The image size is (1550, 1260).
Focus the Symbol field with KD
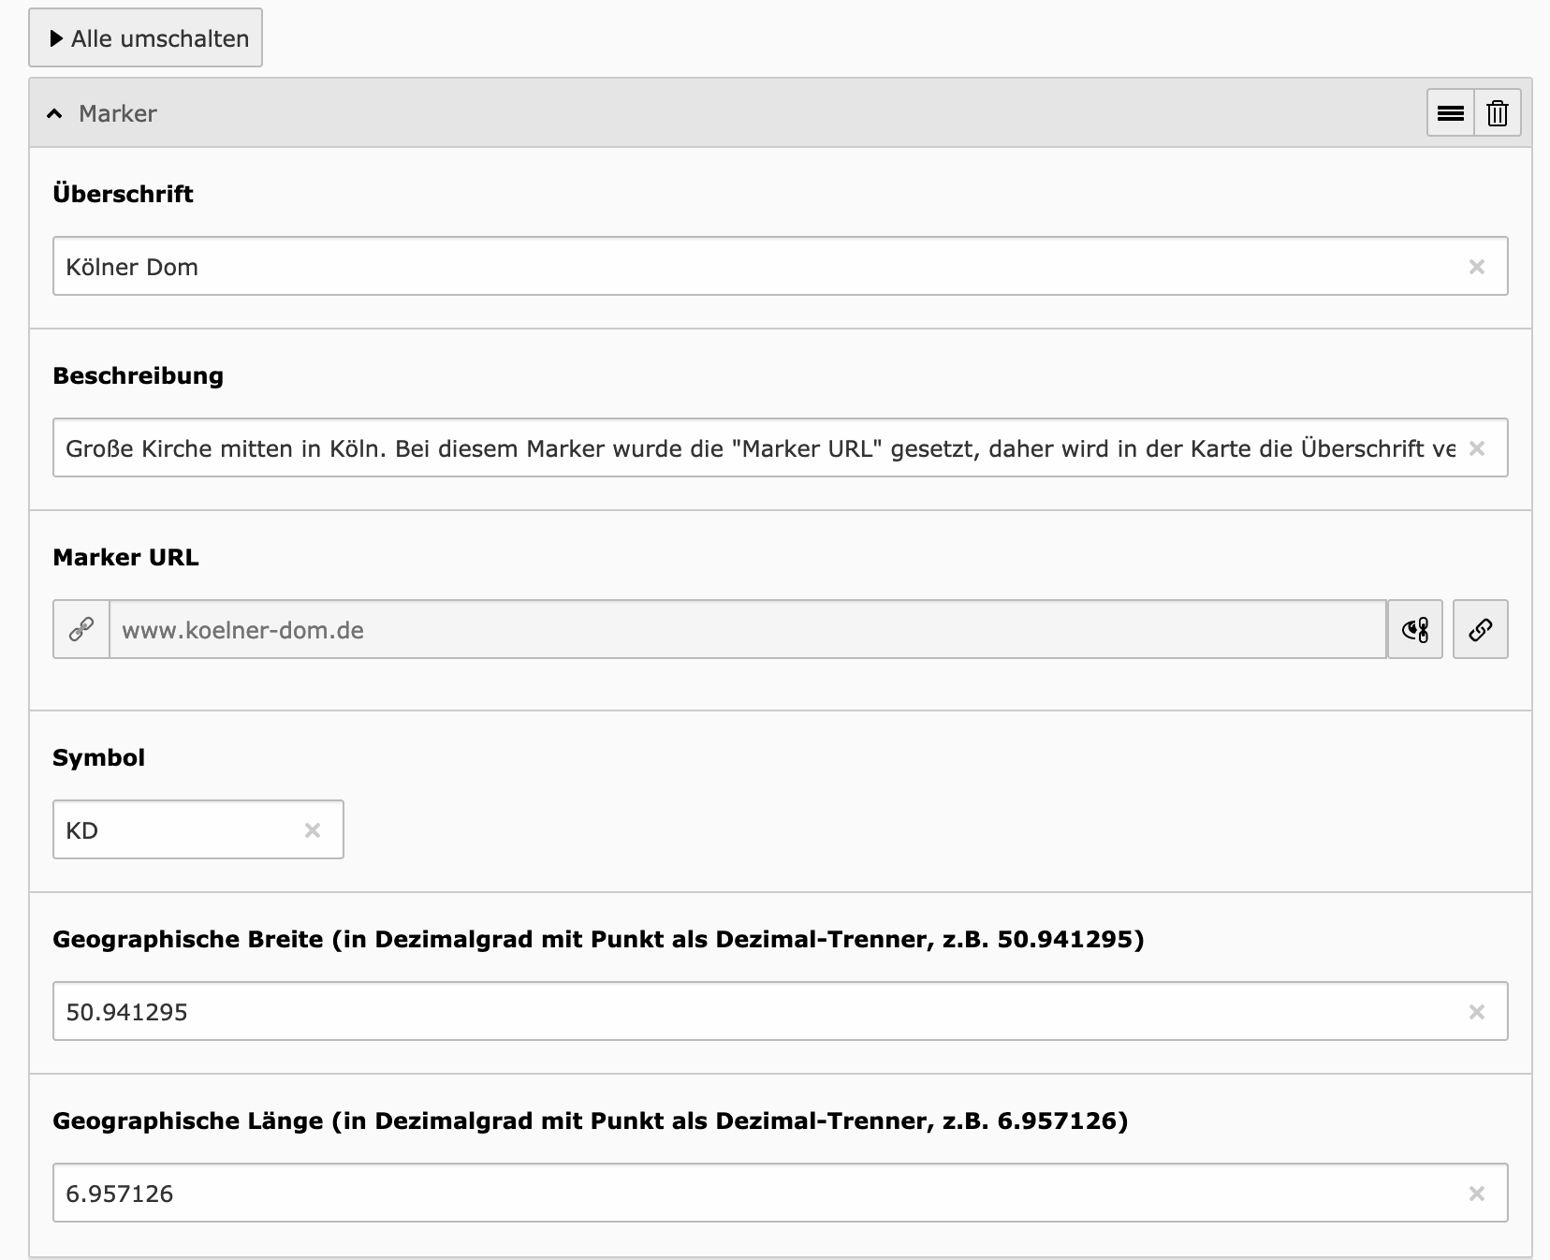coord(197,829)
